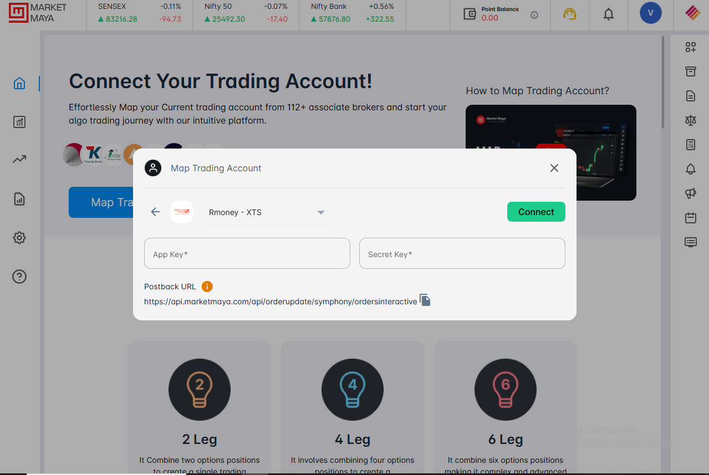Open the trending chart menu in left sidebar
Screen dimensions: 709x475
coord(19,159)
